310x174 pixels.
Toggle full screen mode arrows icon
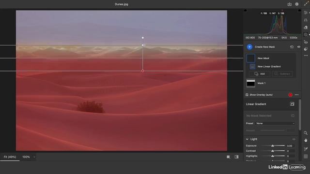tap(306, 4)
